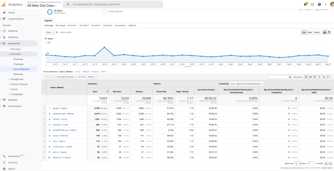This screenshot has height=171, width=334.
Task: Open the Secondary dimension dropdown
Action: point(67,77)
